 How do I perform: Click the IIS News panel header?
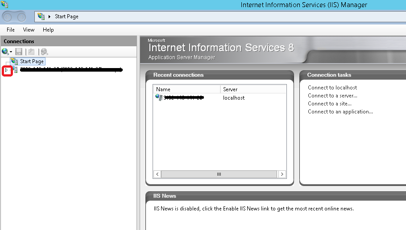pos(276,196)
